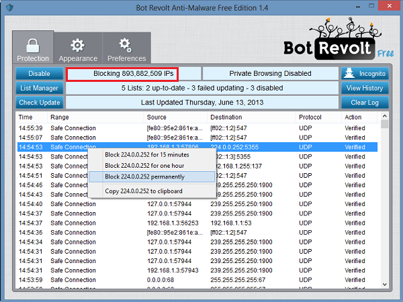Click the UDP protocol in the 14:54:43 row
403x302 pixels.
pyautogui.click(x=306, y=195)
